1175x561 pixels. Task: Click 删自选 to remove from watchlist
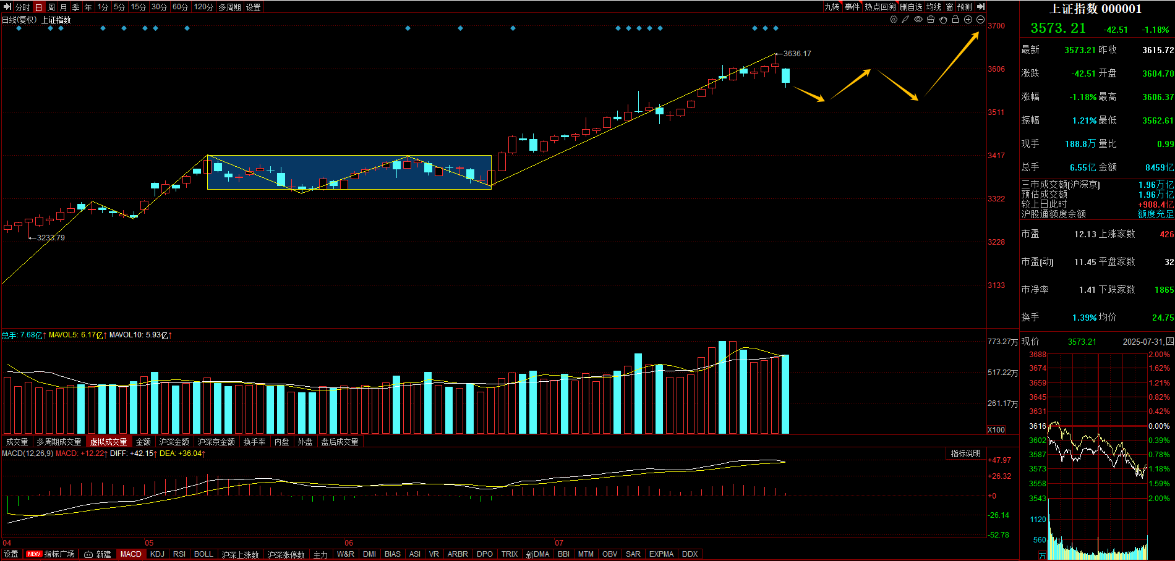tap(911, 7)
